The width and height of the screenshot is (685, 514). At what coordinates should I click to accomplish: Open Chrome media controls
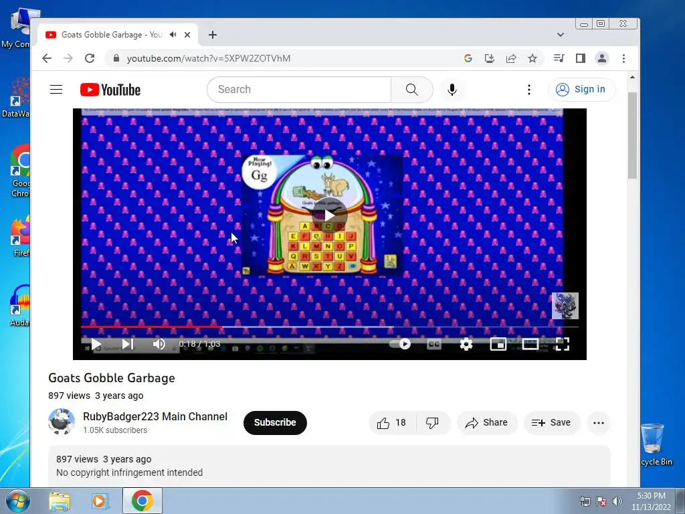pos(559,58)
